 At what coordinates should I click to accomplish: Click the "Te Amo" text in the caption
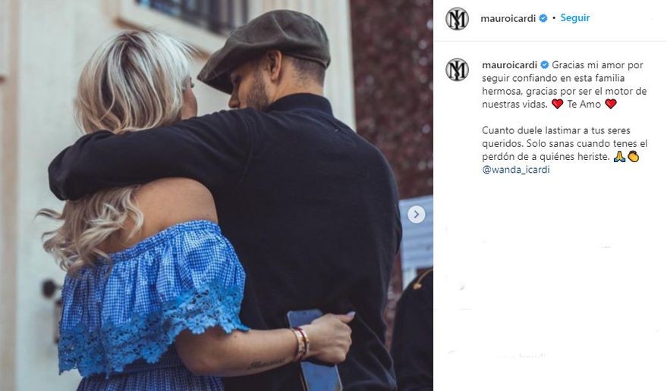pyautogui.click(x=584, y=104)
